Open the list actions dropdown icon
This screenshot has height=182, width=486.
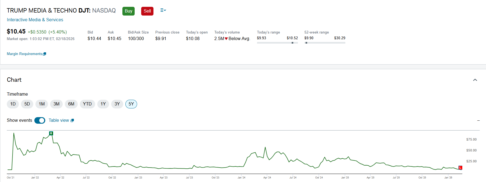[163, 10]
